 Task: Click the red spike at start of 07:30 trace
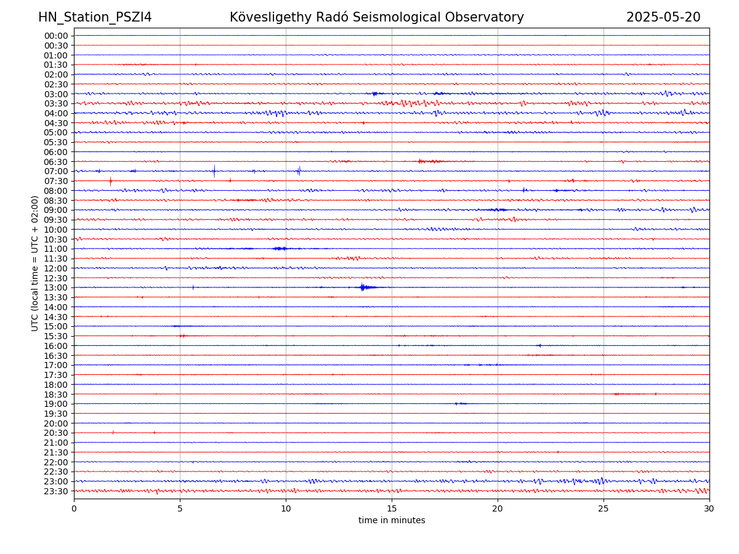[x=110, y=181]
